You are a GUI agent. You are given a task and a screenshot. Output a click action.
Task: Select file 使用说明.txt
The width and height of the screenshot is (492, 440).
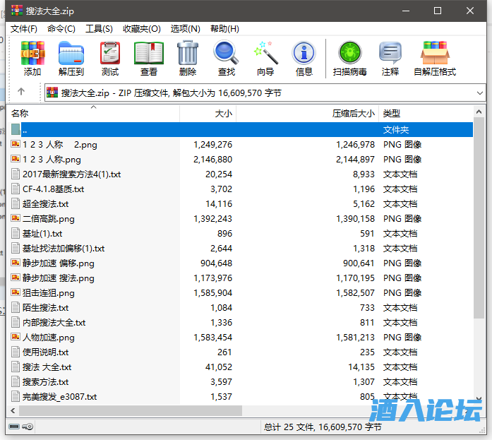[x=46, y=352]
